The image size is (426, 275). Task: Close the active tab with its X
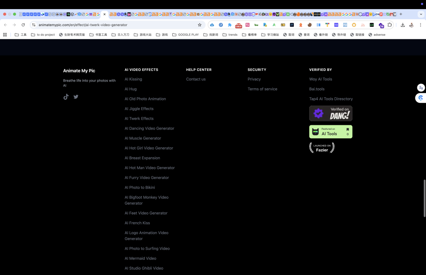pos(105,14)
